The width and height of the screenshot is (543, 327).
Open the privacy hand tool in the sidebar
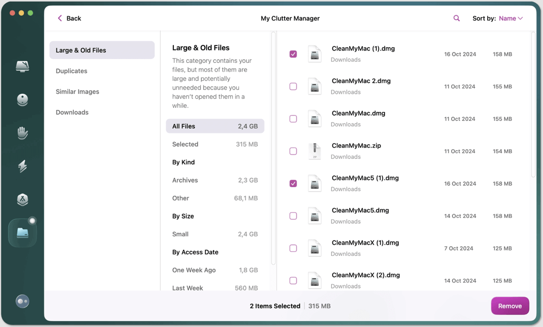click(22, 133)
